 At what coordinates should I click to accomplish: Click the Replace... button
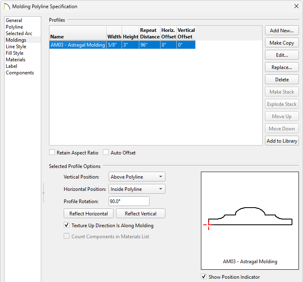pyautogui.click(x=282, y=67)
